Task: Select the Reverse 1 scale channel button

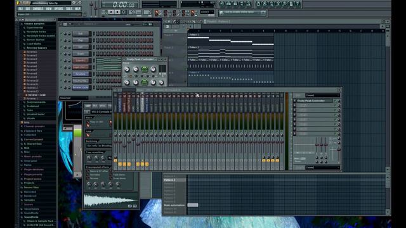Action: (x=81, y=87)
